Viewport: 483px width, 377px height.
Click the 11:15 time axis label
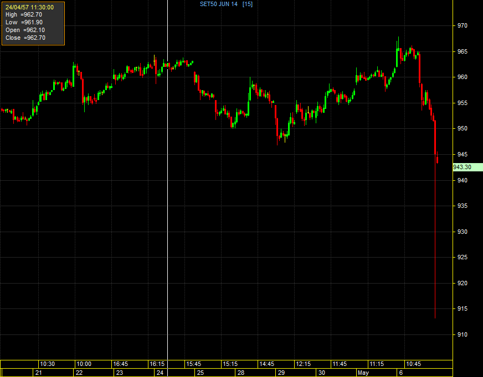pyautogui.click(x=377, y=364)
